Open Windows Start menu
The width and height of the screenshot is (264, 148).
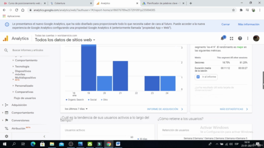click(5, 144)
